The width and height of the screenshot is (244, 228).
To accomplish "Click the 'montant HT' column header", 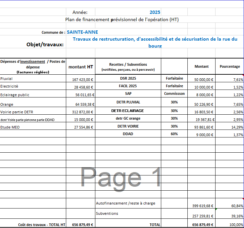I will pyautogui.click(x=80, y=67).
